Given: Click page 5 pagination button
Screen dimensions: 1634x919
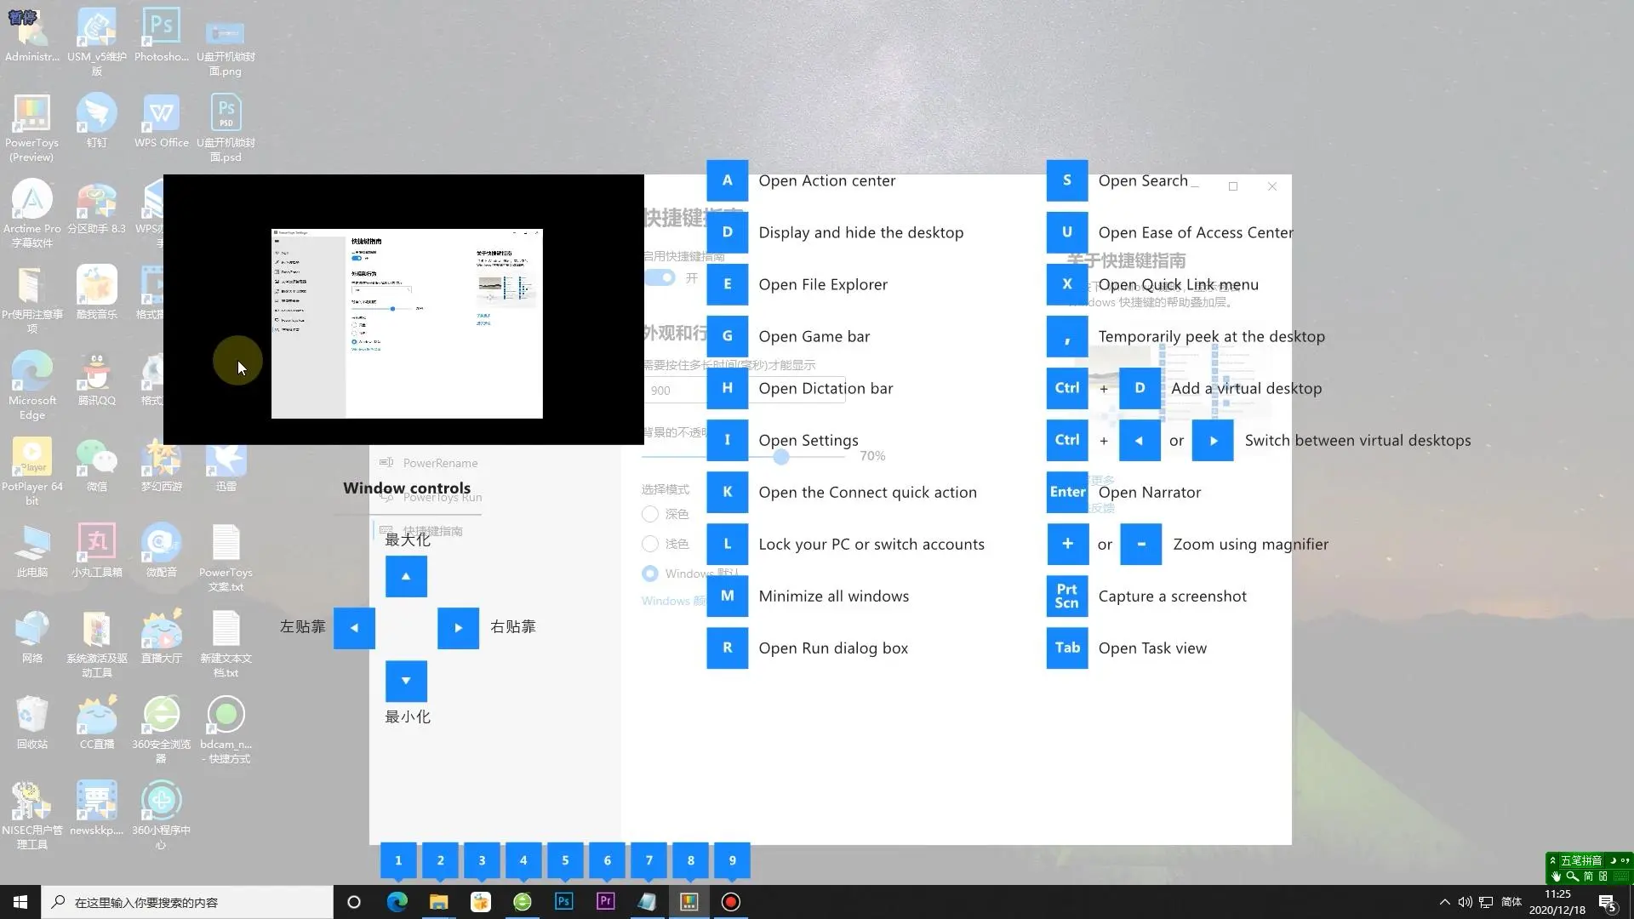Looking at the screenshot, I should (566, 859).
